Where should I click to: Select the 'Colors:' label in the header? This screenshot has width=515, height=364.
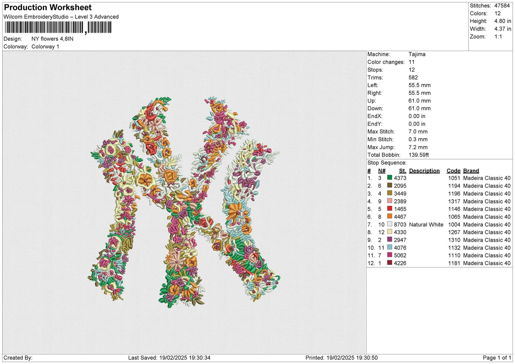point(479,13)
